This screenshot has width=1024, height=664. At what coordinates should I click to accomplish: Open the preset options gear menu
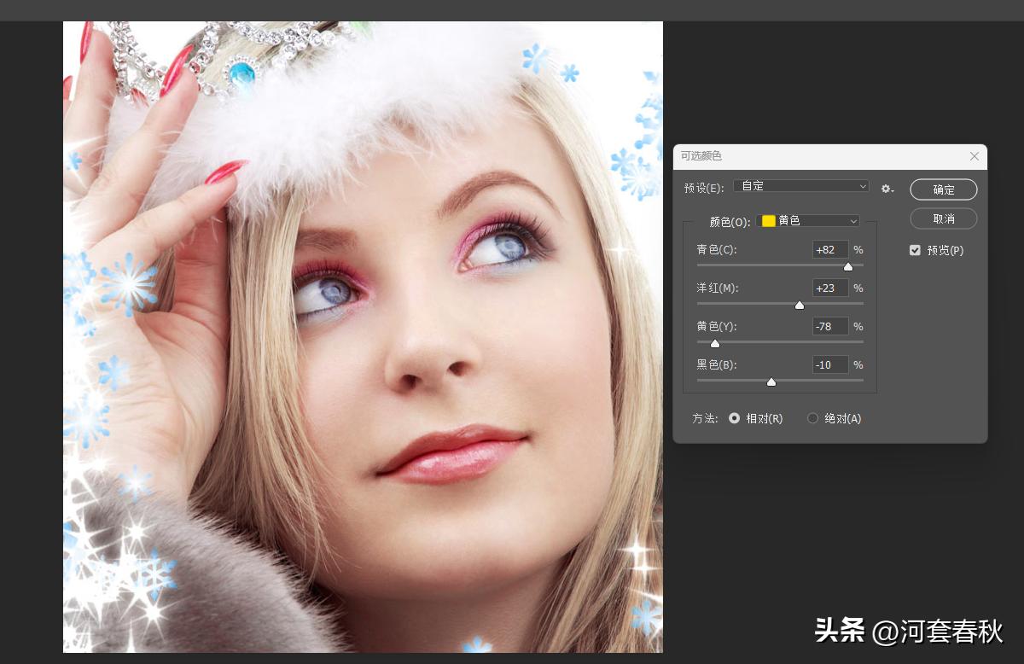(x=887, y=189)
